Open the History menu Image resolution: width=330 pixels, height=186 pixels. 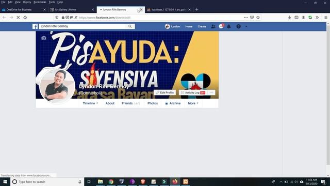coord(27,2)
